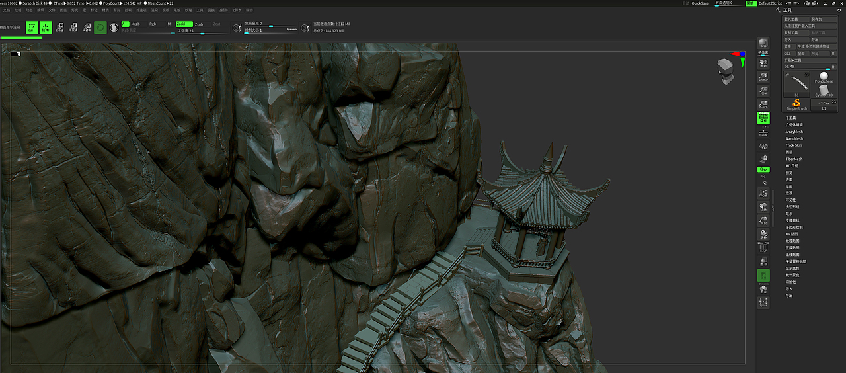Switch to Zsub mode
This screenshot has height=373, width=846.
199,24
